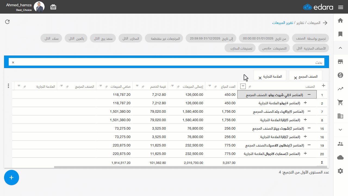Remove الصنف المجمع grouping chip
This screenshot has height=196, width=348.
(296, 78)
